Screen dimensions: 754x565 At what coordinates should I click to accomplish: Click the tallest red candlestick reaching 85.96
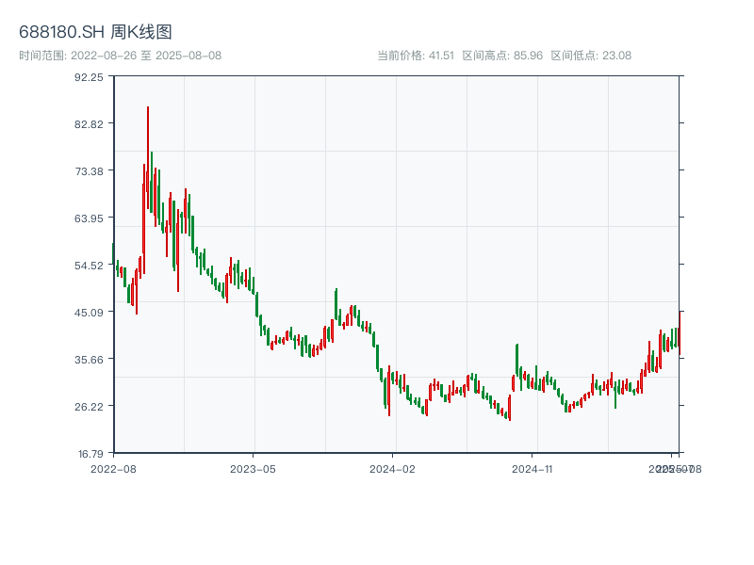tap(148, 158)
